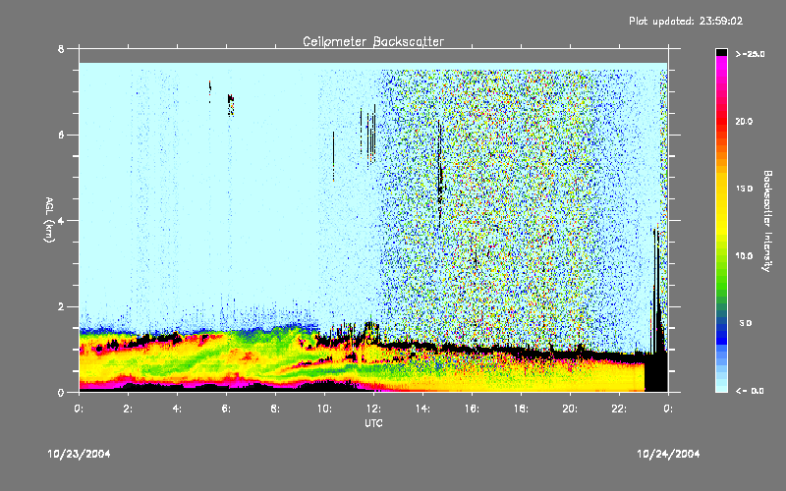Click the 10.0 colorbar tick label
This screenshot has width=786, height=491.
[x=744, y=256]
